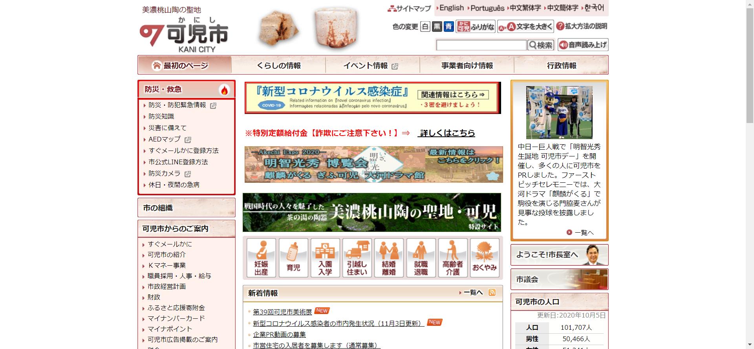This screenshot has height=349, width=754.
Task: Open 企業PR動画の募集 news item
Action: [279, 334]
